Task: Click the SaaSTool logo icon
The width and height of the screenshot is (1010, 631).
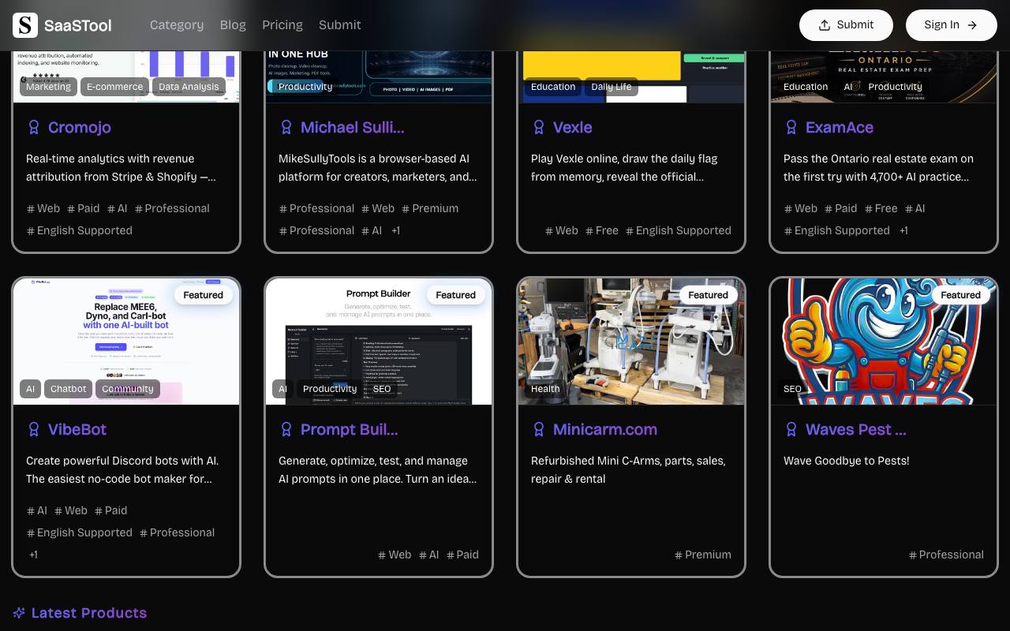Action: (x=25, y=25)
